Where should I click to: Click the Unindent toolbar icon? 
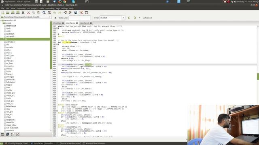65,12
